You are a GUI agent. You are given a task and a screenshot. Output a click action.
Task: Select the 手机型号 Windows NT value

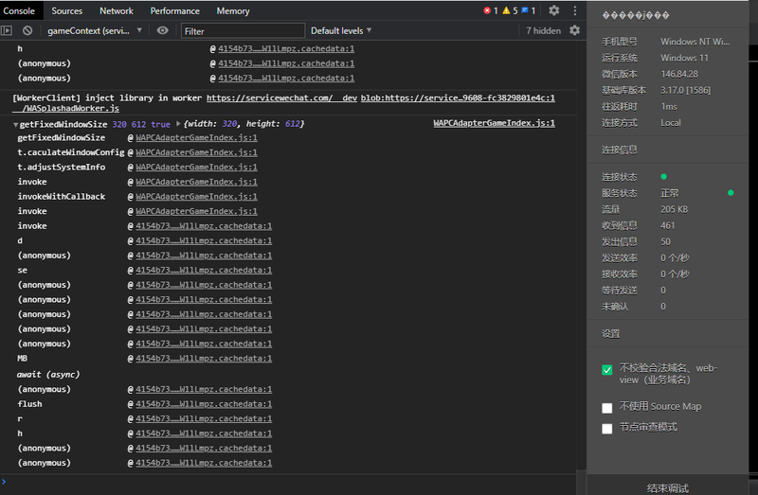pyautogui.click(x=695, y=42)
